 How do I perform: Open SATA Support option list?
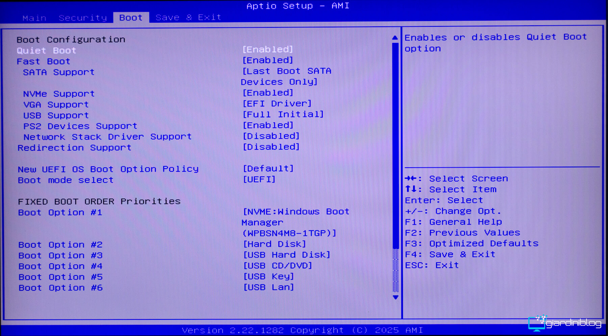coord(286,76)
